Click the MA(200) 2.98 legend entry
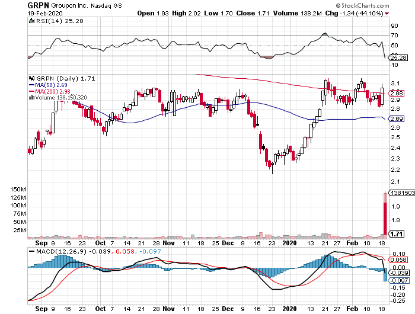The image size is (415, 314). (x=50, y=91)
